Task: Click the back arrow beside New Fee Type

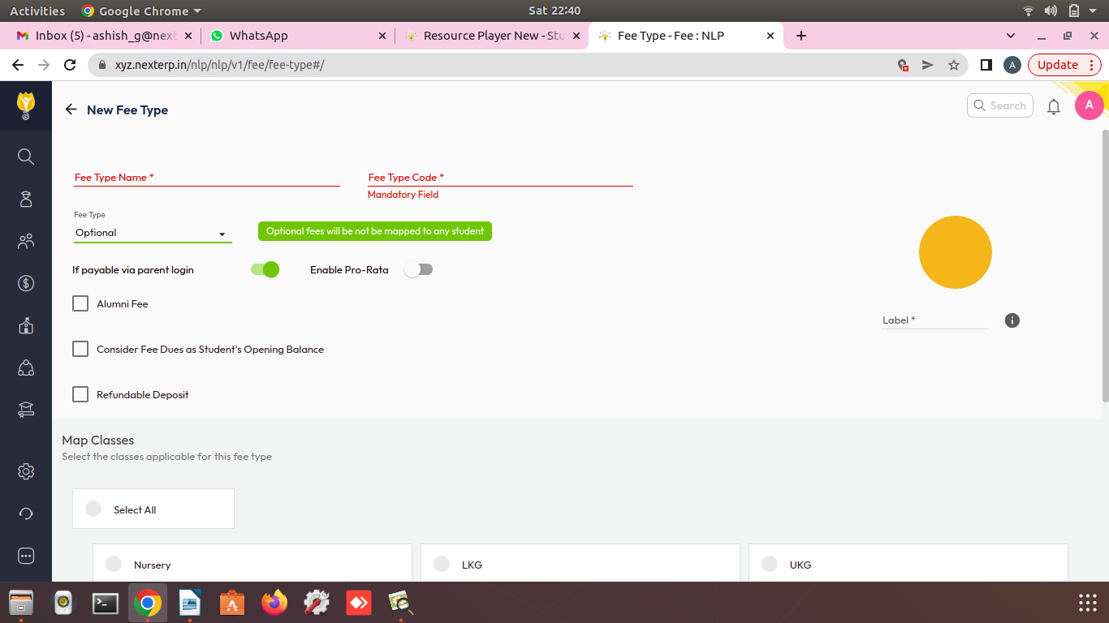Action: coord(71,110)
